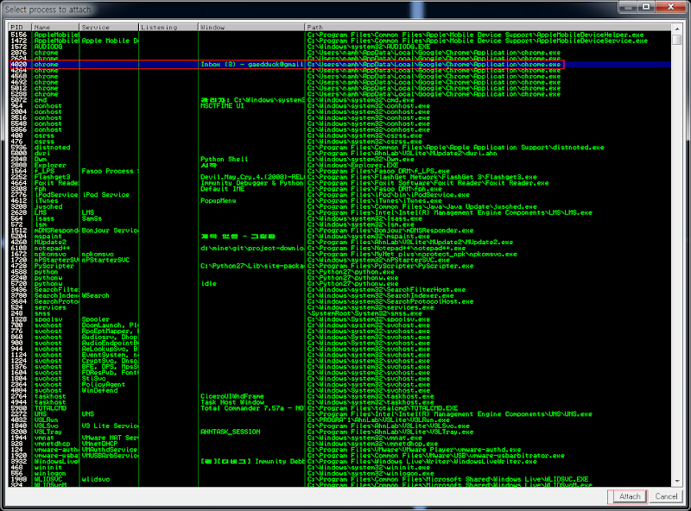Image resolution: width=691 pixels, height=511 pixels.
Task: Click the scrollbar down arrow
Action: pos(677,482)
